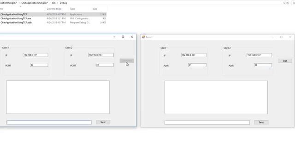Click the chat history box in Form1 window
Screen dimensions: 295x166
[216, 97]
